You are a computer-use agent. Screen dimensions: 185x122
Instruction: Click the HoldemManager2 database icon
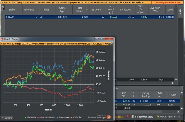[x=133, y=117]
